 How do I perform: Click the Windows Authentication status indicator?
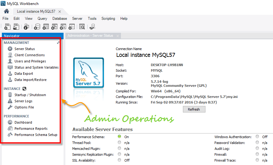pos(257,136)
